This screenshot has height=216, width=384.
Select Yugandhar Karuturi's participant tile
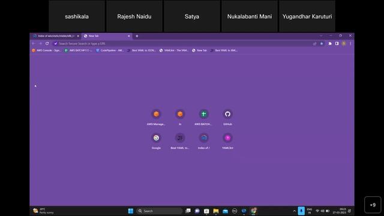pos(307,16)
